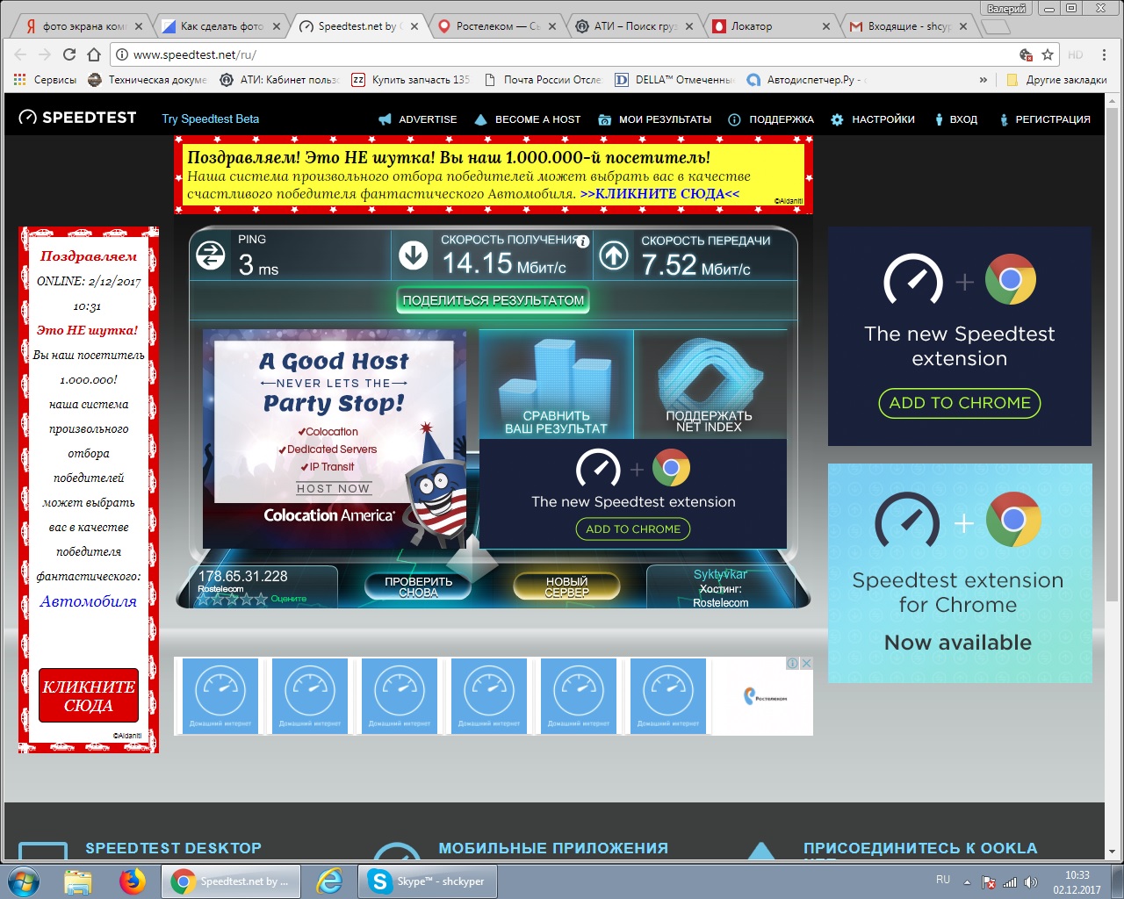Click НОВЫЙ СЕРВЕР button
The height and width of the screenshot is (899, 1124).
pos(566,587)
